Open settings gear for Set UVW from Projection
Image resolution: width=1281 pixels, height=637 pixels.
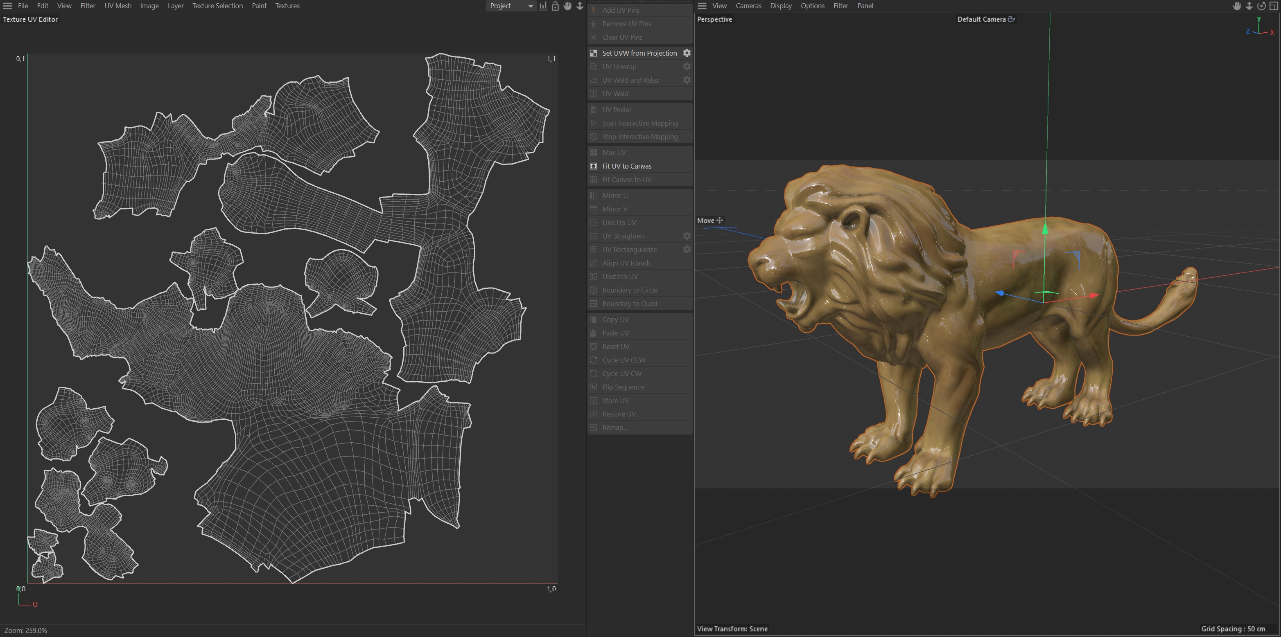[x=687, y=53]
